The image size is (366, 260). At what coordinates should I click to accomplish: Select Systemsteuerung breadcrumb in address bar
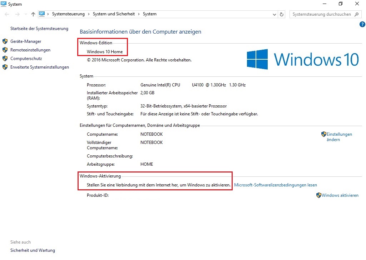point(68,14)
